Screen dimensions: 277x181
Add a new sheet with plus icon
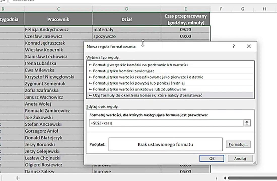click(x=18, y=178)
